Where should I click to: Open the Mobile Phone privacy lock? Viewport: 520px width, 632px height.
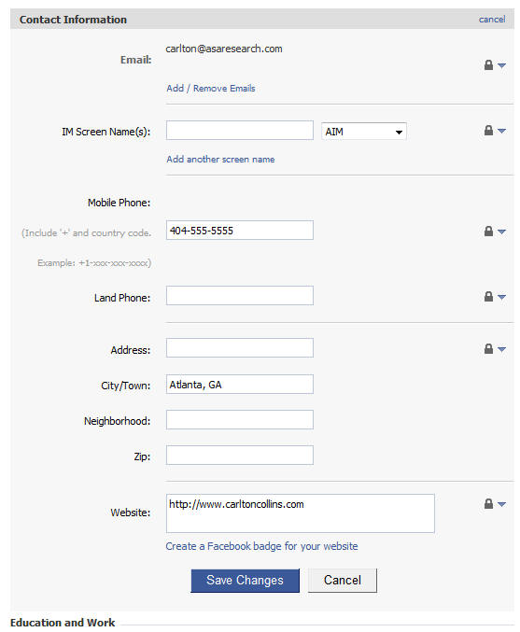click(x=488, y=231)
